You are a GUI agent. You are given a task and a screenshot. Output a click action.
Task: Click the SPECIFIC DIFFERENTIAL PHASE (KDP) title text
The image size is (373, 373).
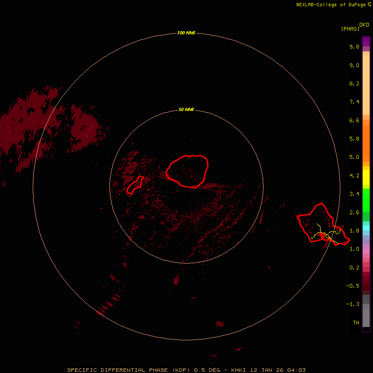pos(128,370)
